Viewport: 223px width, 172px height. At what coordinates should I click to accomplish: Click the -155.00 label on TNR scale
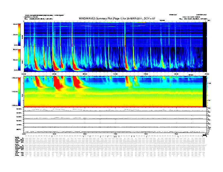pyautogui.click(x=15, y=105)
